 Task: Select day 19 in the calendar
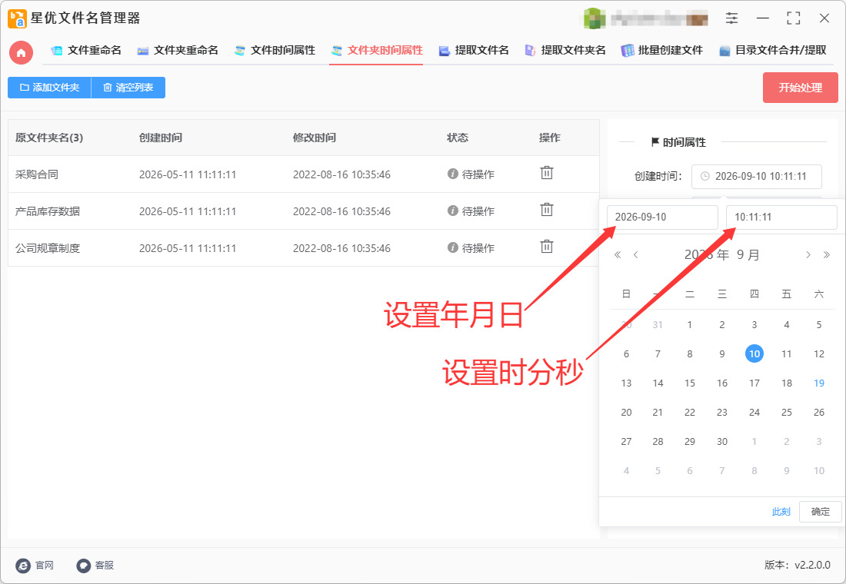(818, 383)
